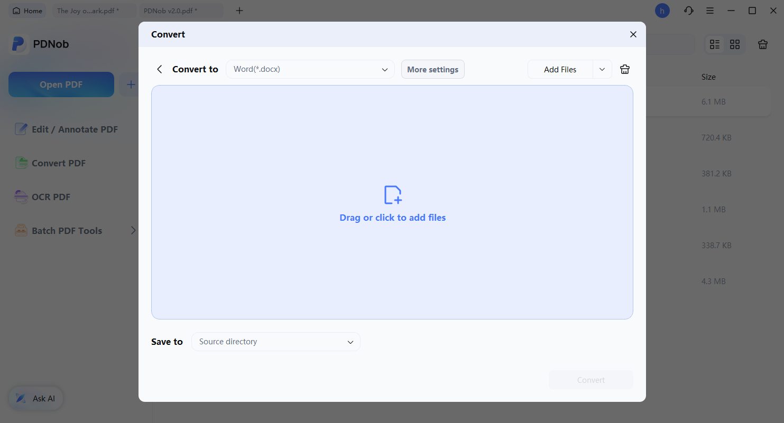This screenshot has width=784, height=423.
Task: Open the Add Files dropdown arrow
Action: pyautogui.click(x=602, y=69)
